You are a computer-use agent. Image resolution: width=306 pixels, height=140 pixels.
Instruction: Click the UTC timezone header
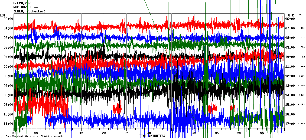pyautogui.click(x=291, y=15)
